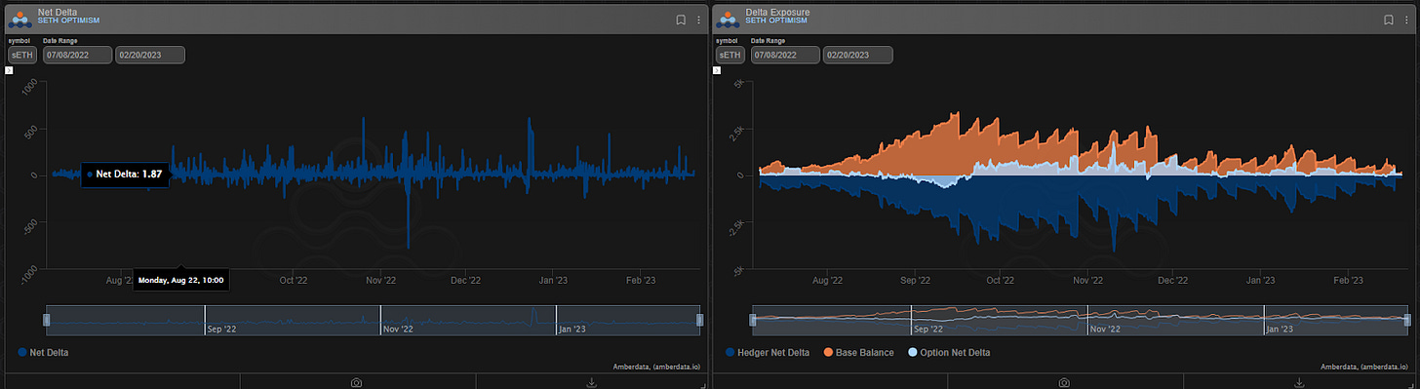Grab the right range handle of Net Delta navigator

click(x=699, y=320)
